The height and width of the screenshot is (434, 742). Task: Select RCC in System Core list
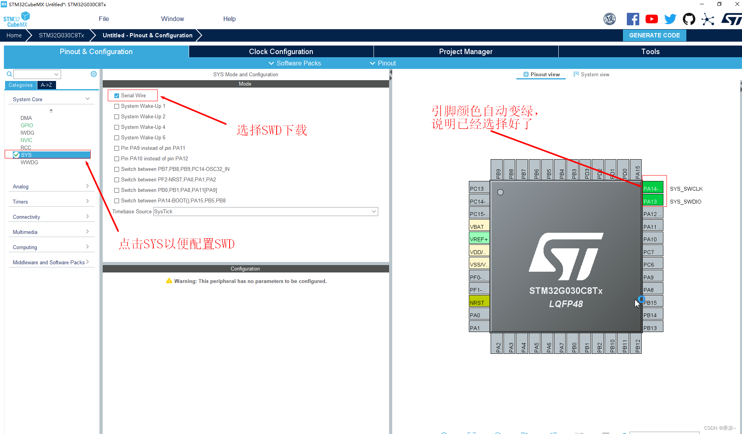(26, 148)
